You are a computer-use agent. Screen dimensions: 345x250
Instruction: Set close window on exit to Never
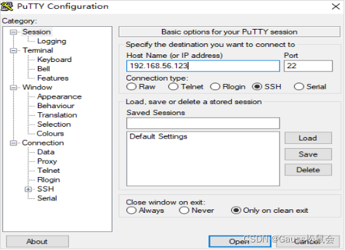pos(184,210)
